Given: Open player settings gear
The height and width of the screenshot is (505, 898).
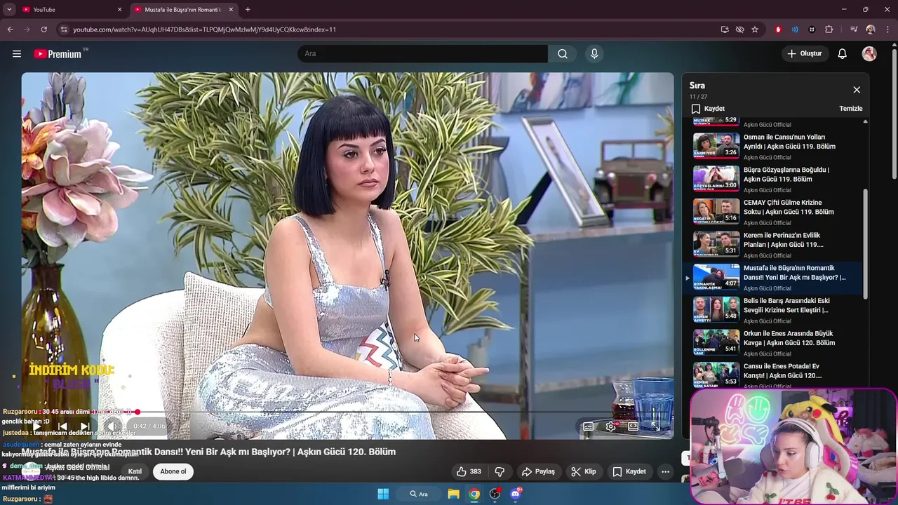Looking at the screenshot, I should [x=610, y=426].
